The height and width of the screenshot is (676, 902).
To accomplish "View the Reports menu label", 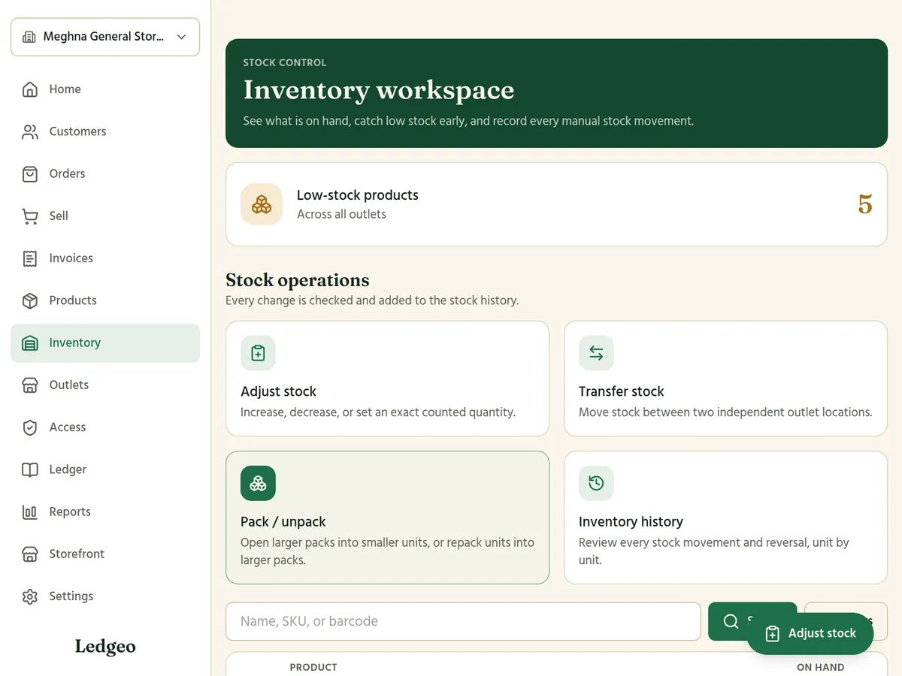I will click(70, 512).
